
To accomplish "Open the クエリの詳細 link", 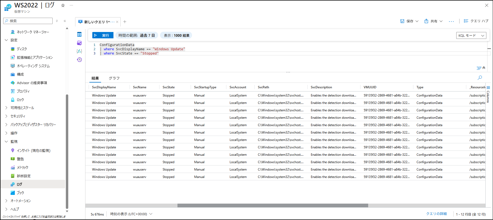I will point(436,214).
